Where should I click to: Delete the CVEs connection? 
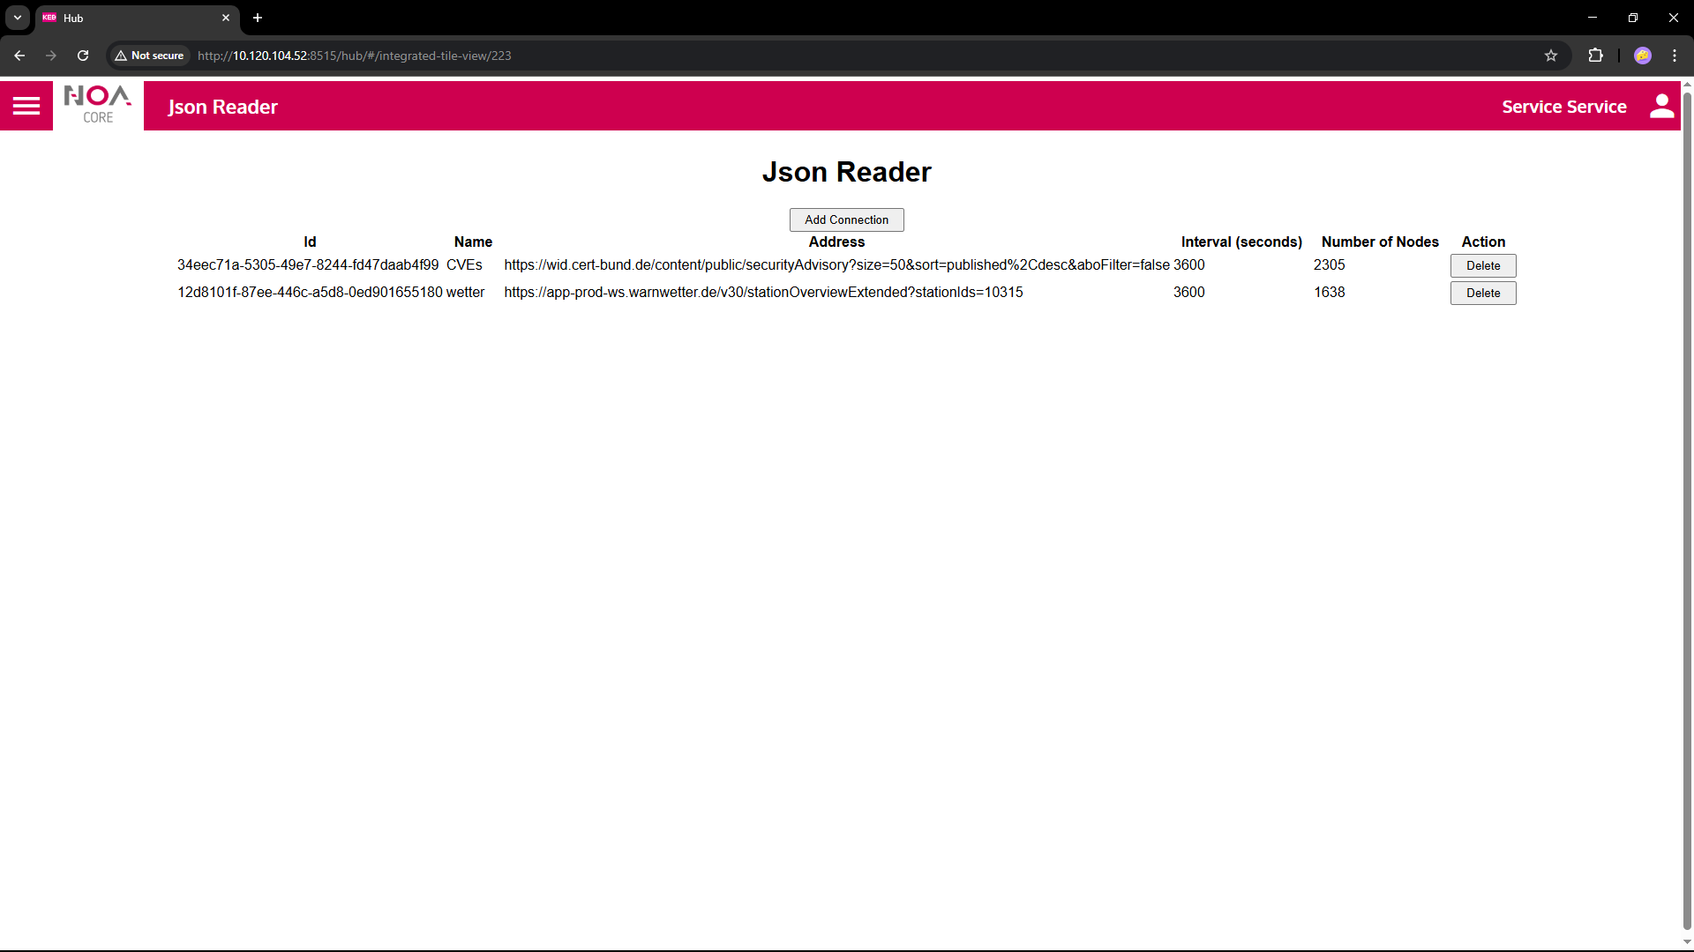click(x=1482, y=265)
